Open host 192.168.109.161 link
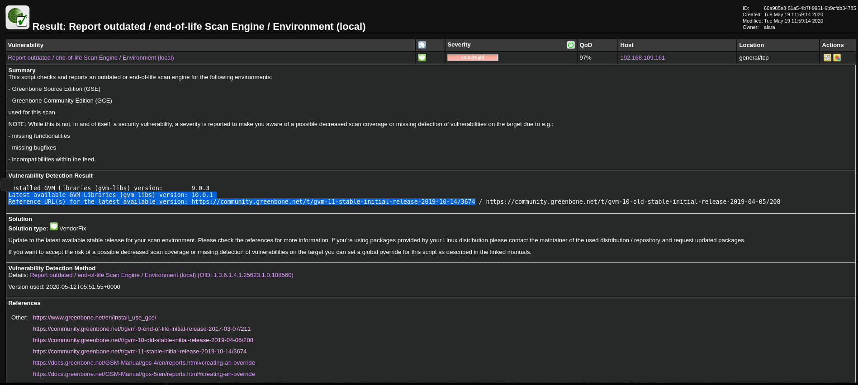The image size is (858, 385). click(642, 58)
